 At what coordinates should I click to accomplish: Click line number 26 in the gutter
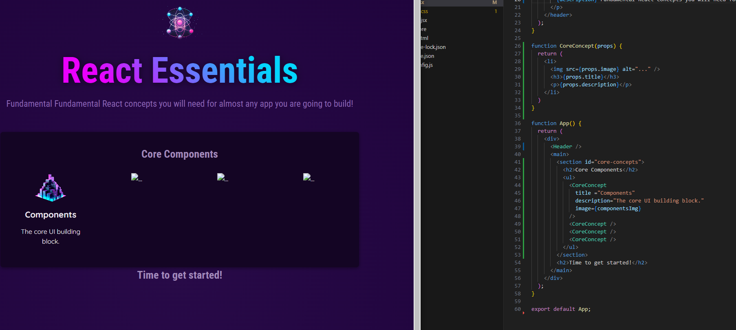[x=518, y=46]
